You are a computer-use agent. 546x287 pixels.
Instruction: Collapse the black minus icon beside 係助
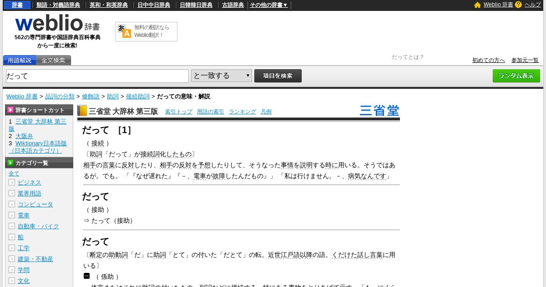[87, 276]
